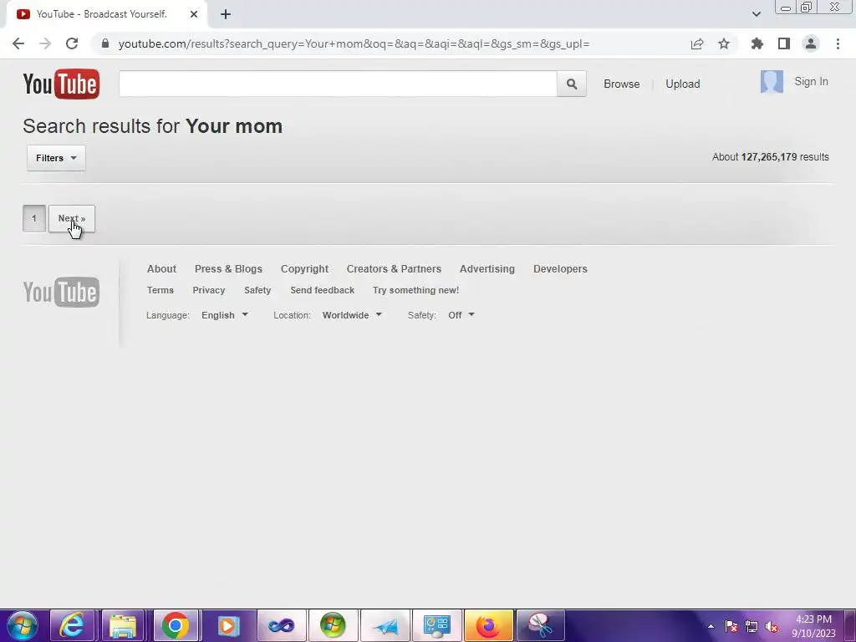This screenshot has height=642, width=856.
Task: Open the Press & Blogs footer link
Action: tap(228, 268)
